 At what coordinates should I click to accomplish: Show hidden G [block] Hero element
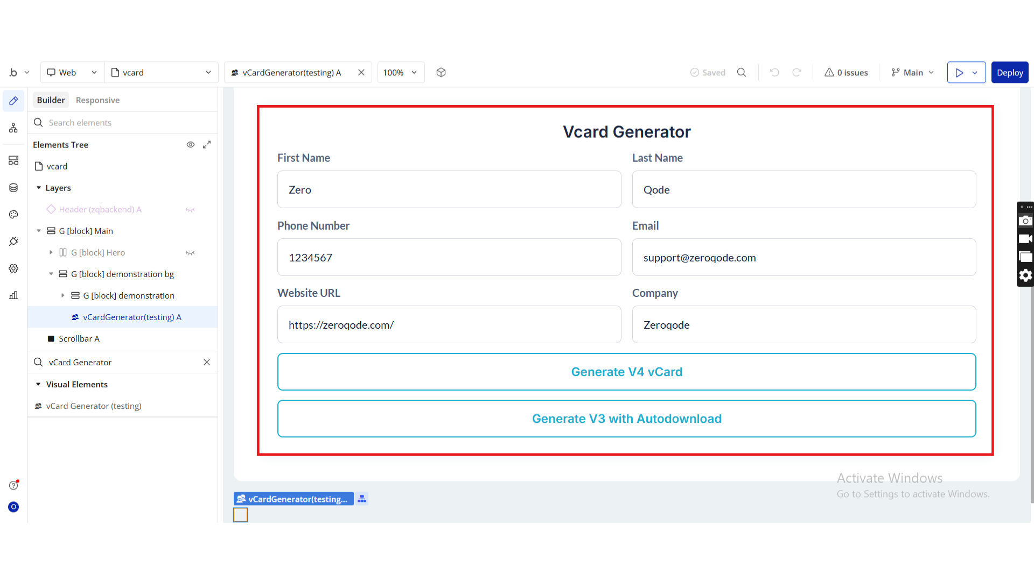click(x=190, y=253)
